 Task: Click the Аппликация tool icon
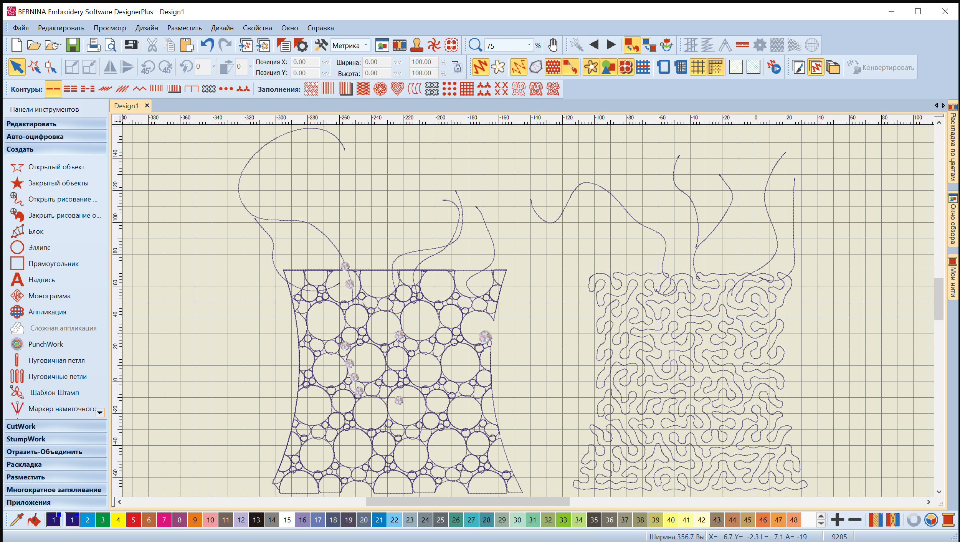pyautogui.click(x=17, y=312)
